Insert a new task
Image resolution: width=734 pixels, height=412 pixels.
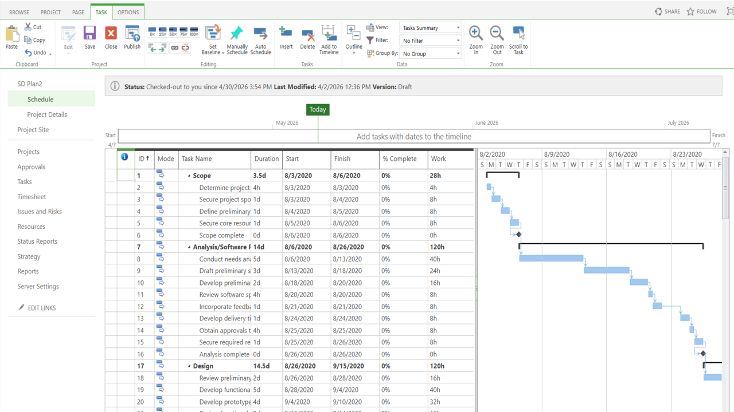coord(286,37)
